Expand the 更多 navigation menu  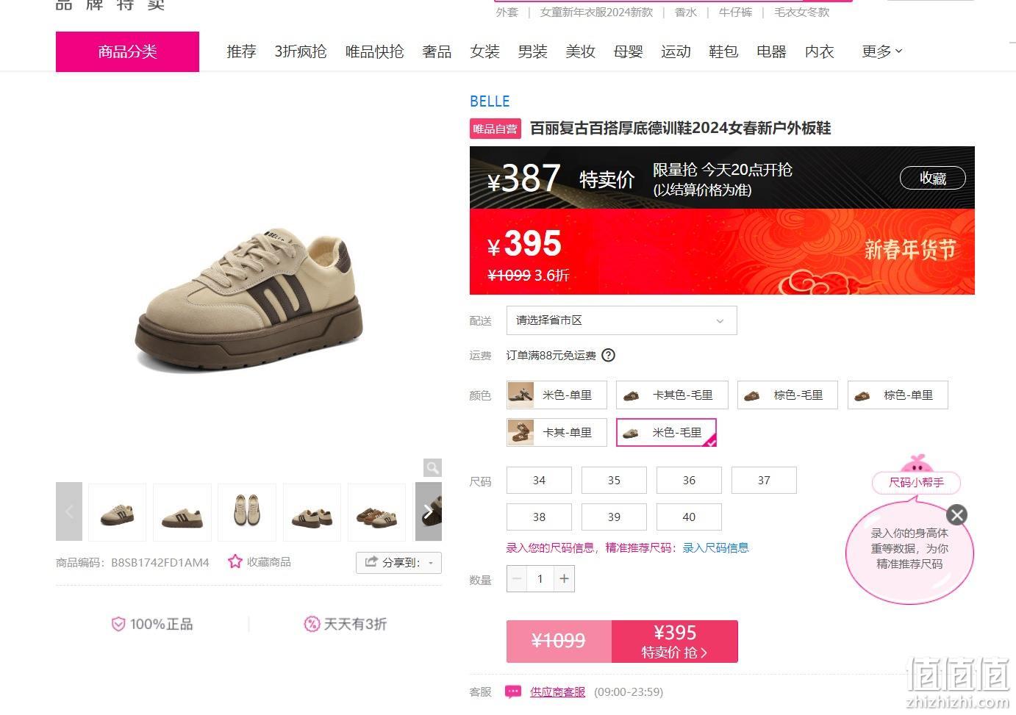(x=881, y=51)
